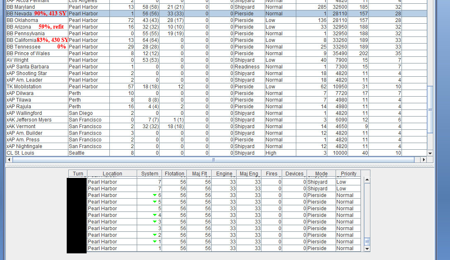
Task: Select the CL St. Louis row
Action: tap(216, 153)
